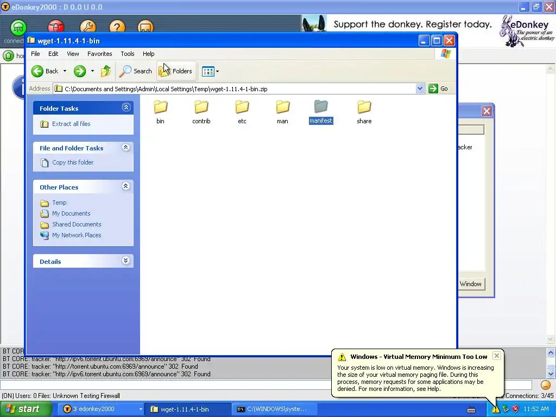Click the eDonkey log scroll down arrow
This screenshot has height=417, width=556.
[x=551, y=374]
